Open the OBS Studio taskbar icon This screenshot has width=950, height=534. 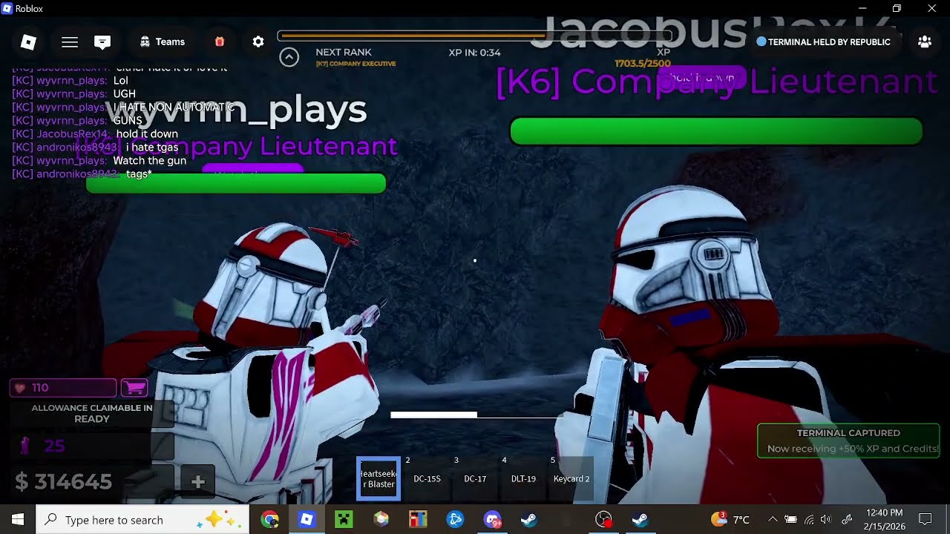[603, 520]
